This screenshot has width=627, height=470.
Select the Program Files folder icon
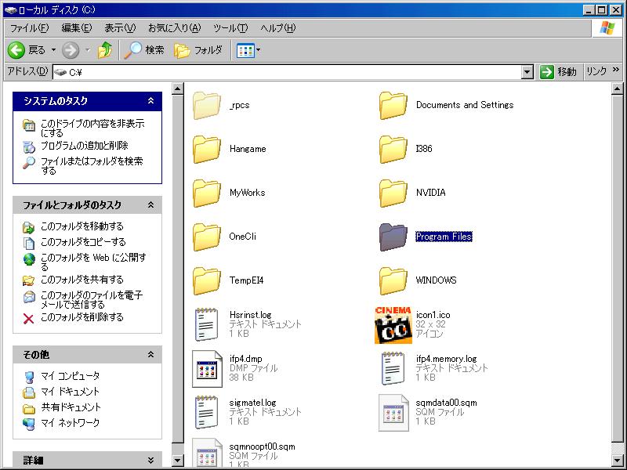(x=393, y=237)
